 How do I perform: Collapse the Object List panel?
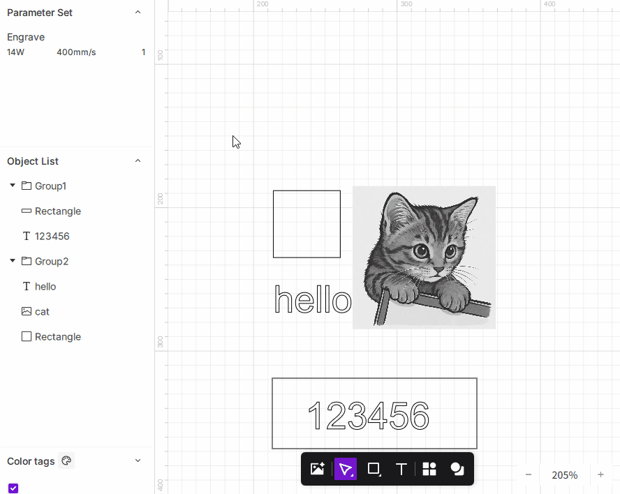click(138, 161)
